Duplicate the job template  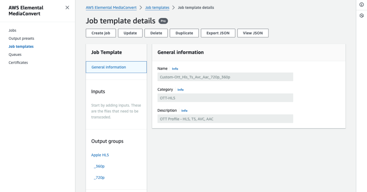click(x=184, y=33)
